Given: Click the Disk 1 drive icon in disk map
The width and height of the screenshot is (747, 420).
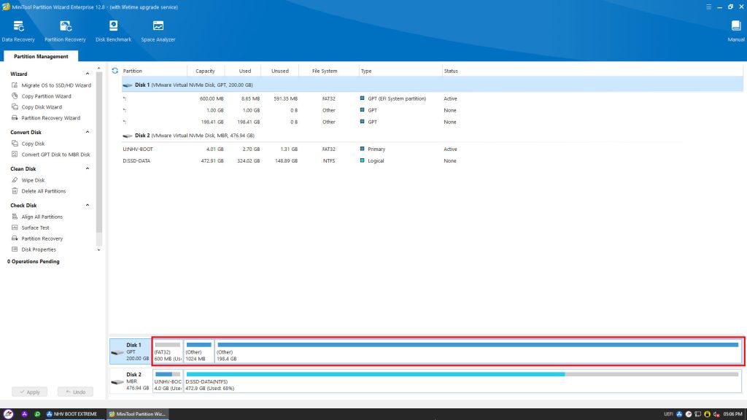Looking at the screenshot, I should click(x=117, y=352).
